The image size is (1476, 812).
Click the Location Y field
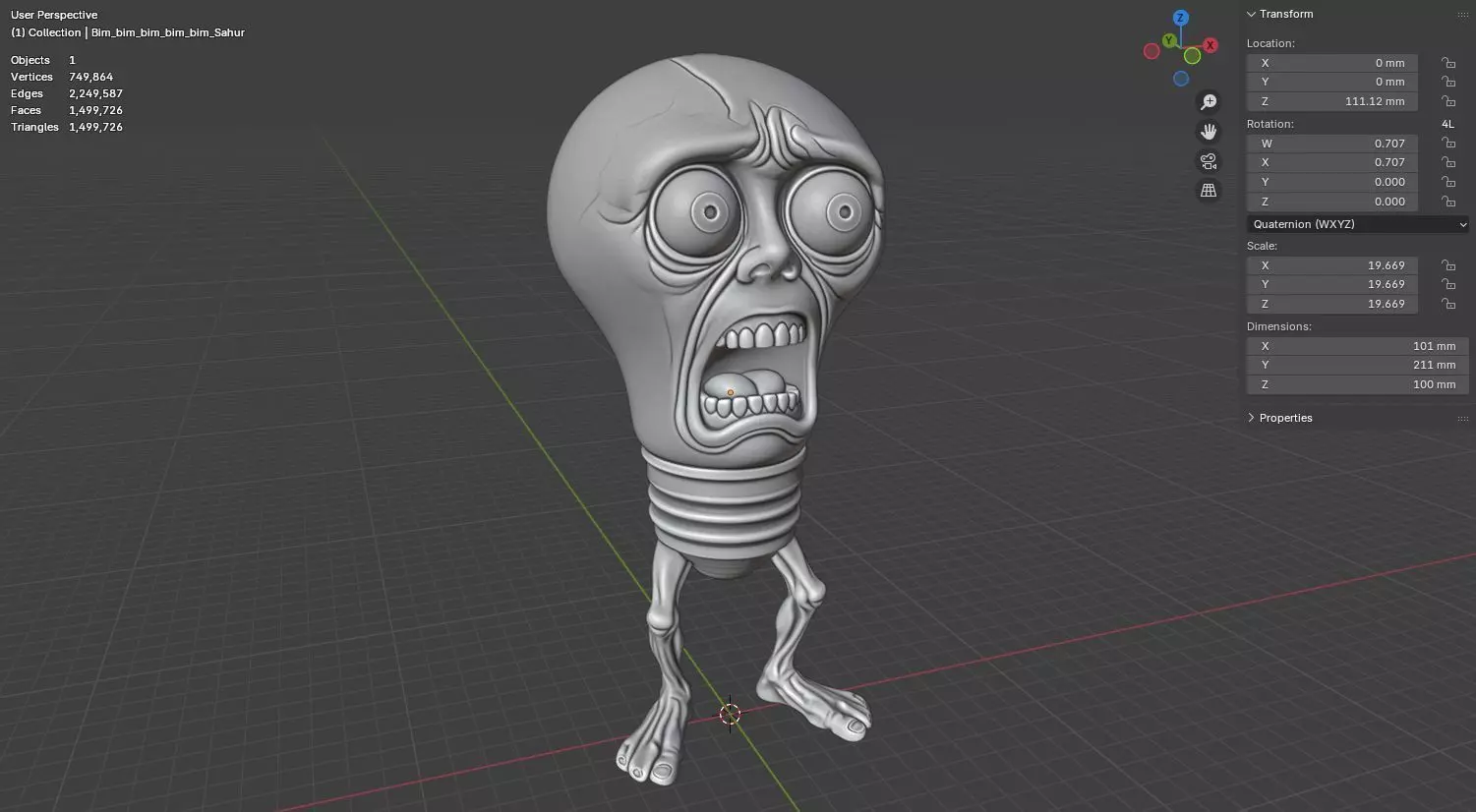click(1332, 82)
